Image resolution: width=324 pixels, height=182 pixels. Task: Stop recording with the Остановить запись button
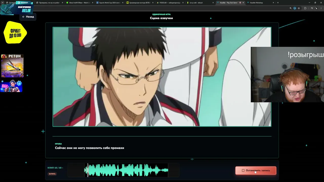click(256, 170)
